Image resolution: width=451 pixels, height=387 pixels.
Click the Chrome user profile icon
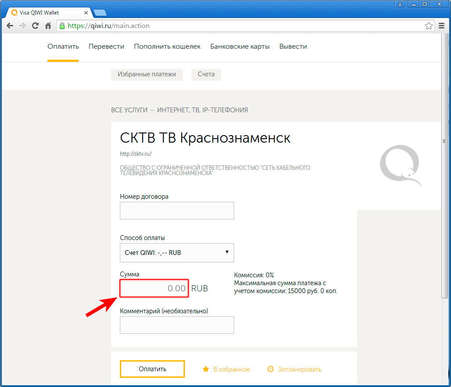(x=400, y=4)
